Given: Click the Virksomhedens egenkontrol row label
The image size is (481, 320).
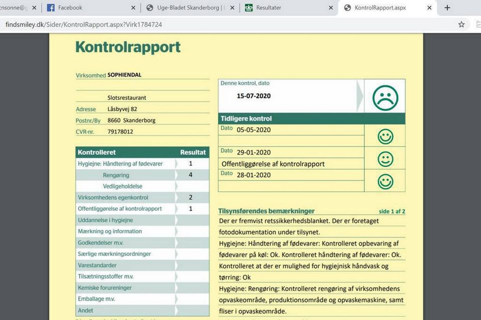Looking at the screenshot, I should tap(113, 197).
